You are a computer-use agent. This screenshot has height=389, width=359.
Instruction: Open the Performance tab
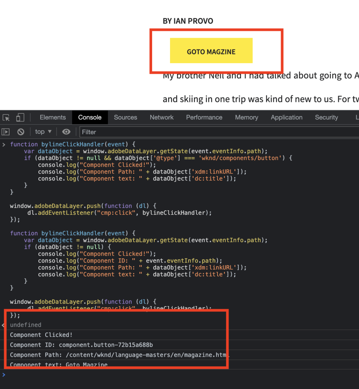pos(204,117)
